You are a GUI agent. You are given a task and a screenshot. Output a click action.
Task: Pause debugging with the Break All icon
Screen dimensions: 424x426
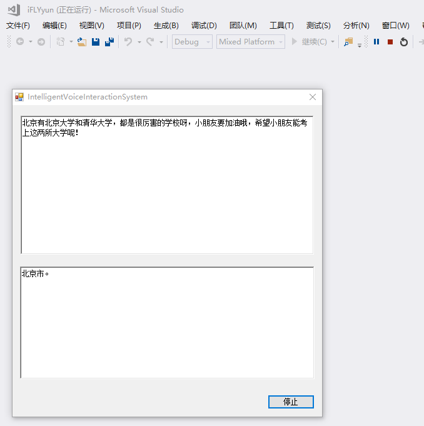pyautogui.click(x=376, y=41)
